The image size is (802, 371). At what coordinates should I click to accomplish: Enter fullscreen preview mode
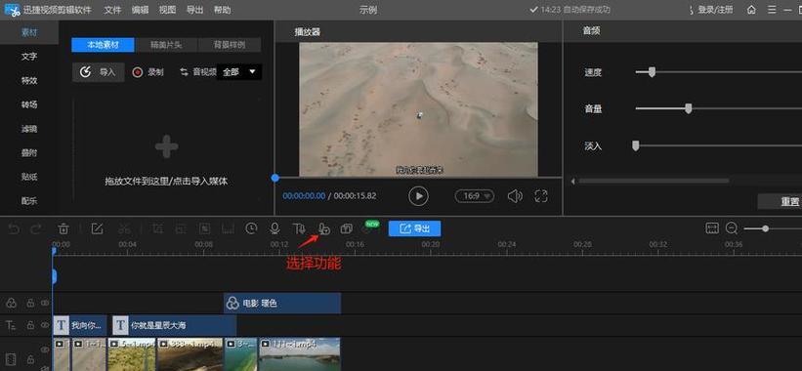pos(540,196)
